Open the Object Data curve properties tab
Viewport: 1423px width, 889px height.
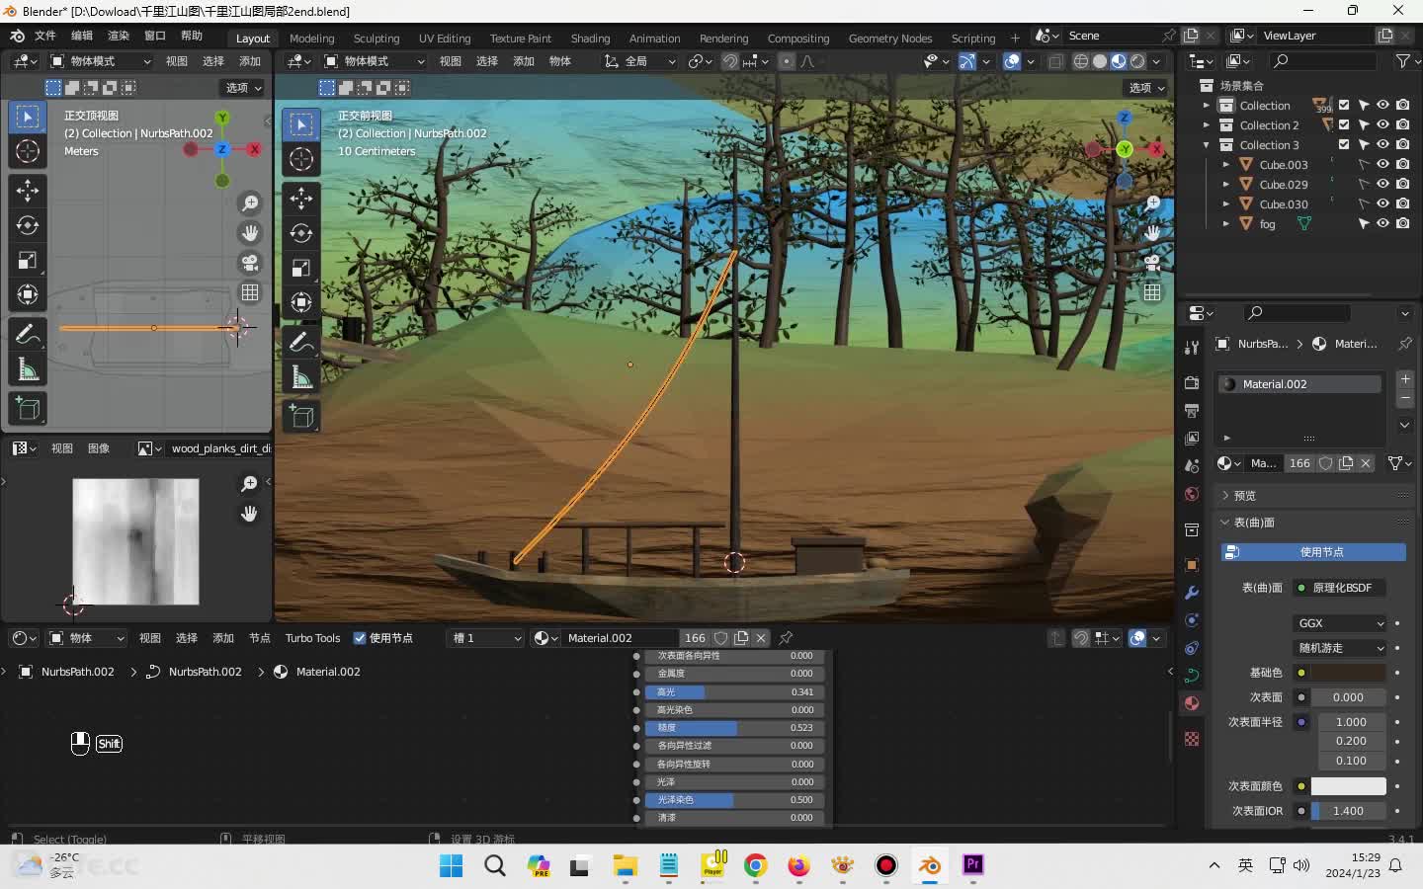[1192, 676]
